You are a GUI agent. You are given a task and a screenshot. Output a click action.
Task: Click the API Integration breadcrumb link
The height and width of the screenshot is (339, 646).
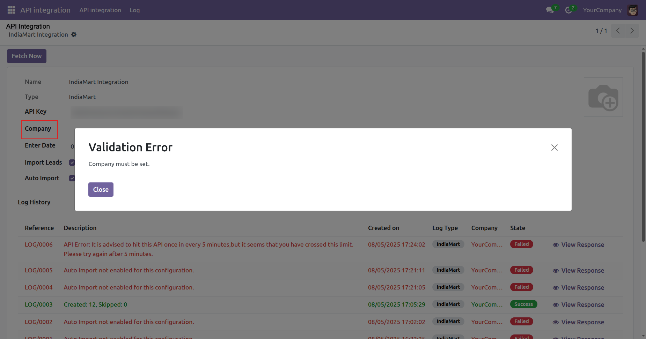pos(28,26)
